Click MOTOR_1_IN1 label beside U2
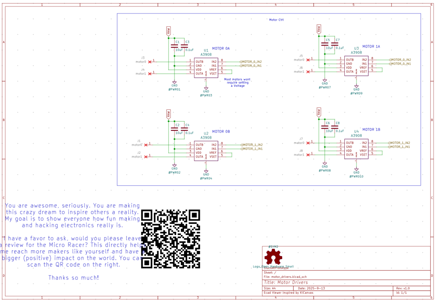Screen dimensions: 436x302 [252, 149]
